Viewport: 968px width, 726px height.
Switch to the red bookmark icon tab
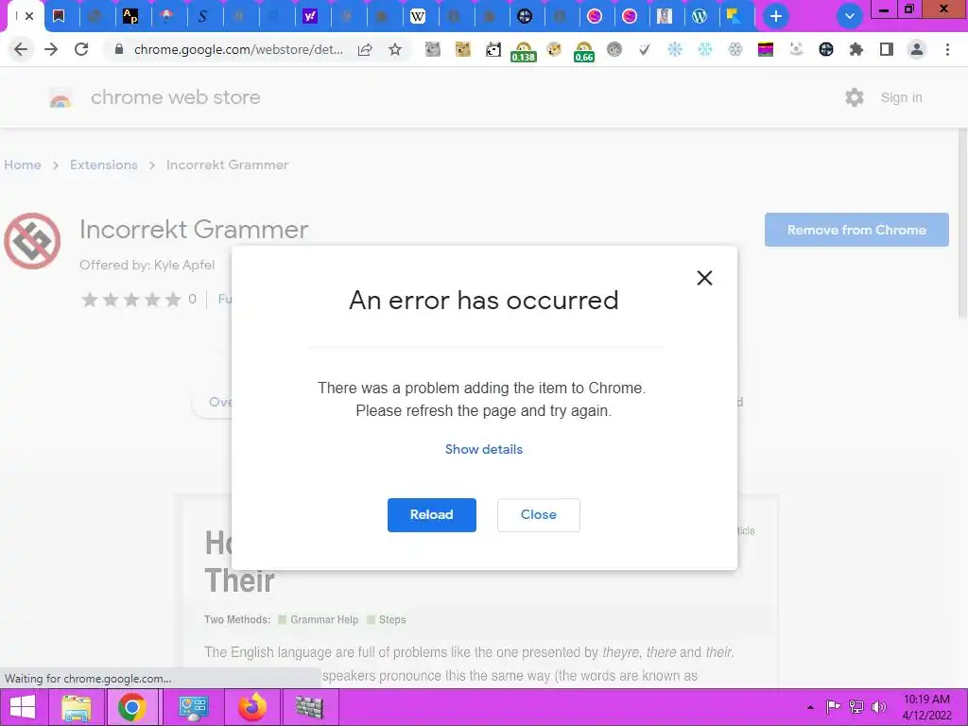[x=60, y=17]
